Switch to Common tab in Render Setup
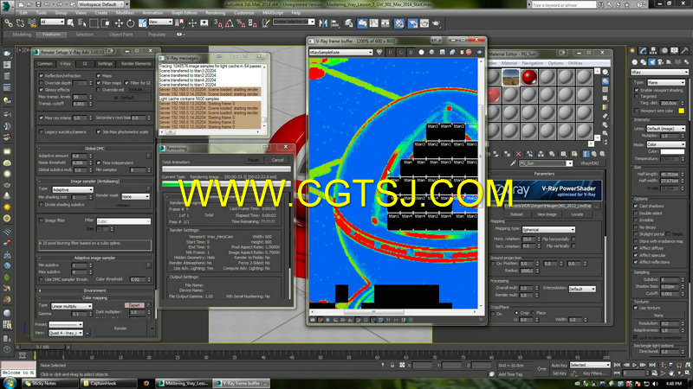Viewport: 693px width, 389px height. [x=45, y=63]
